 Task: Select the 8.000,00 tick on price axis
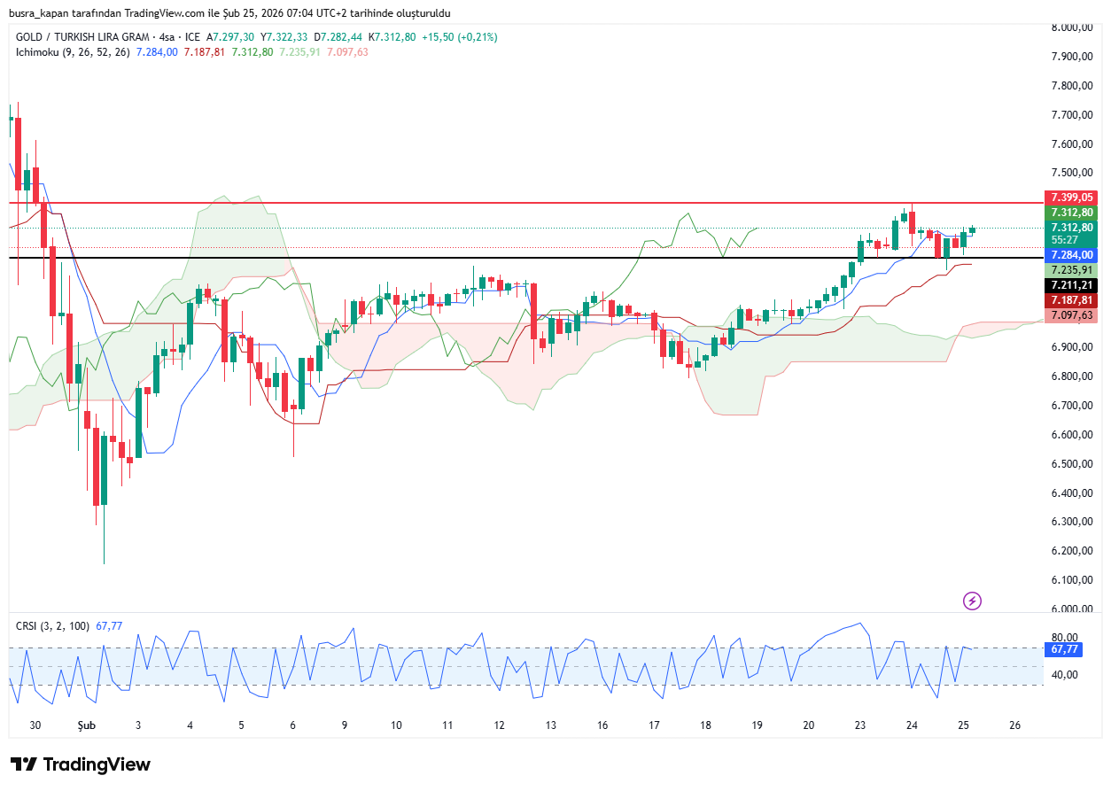point(1071,27)
